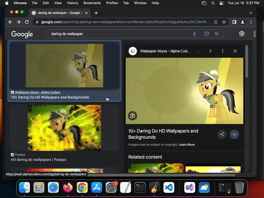Viewport: 264px width, 198px height.
Task: Expand the tab search dropdown arrow
Action: (251, 13)
